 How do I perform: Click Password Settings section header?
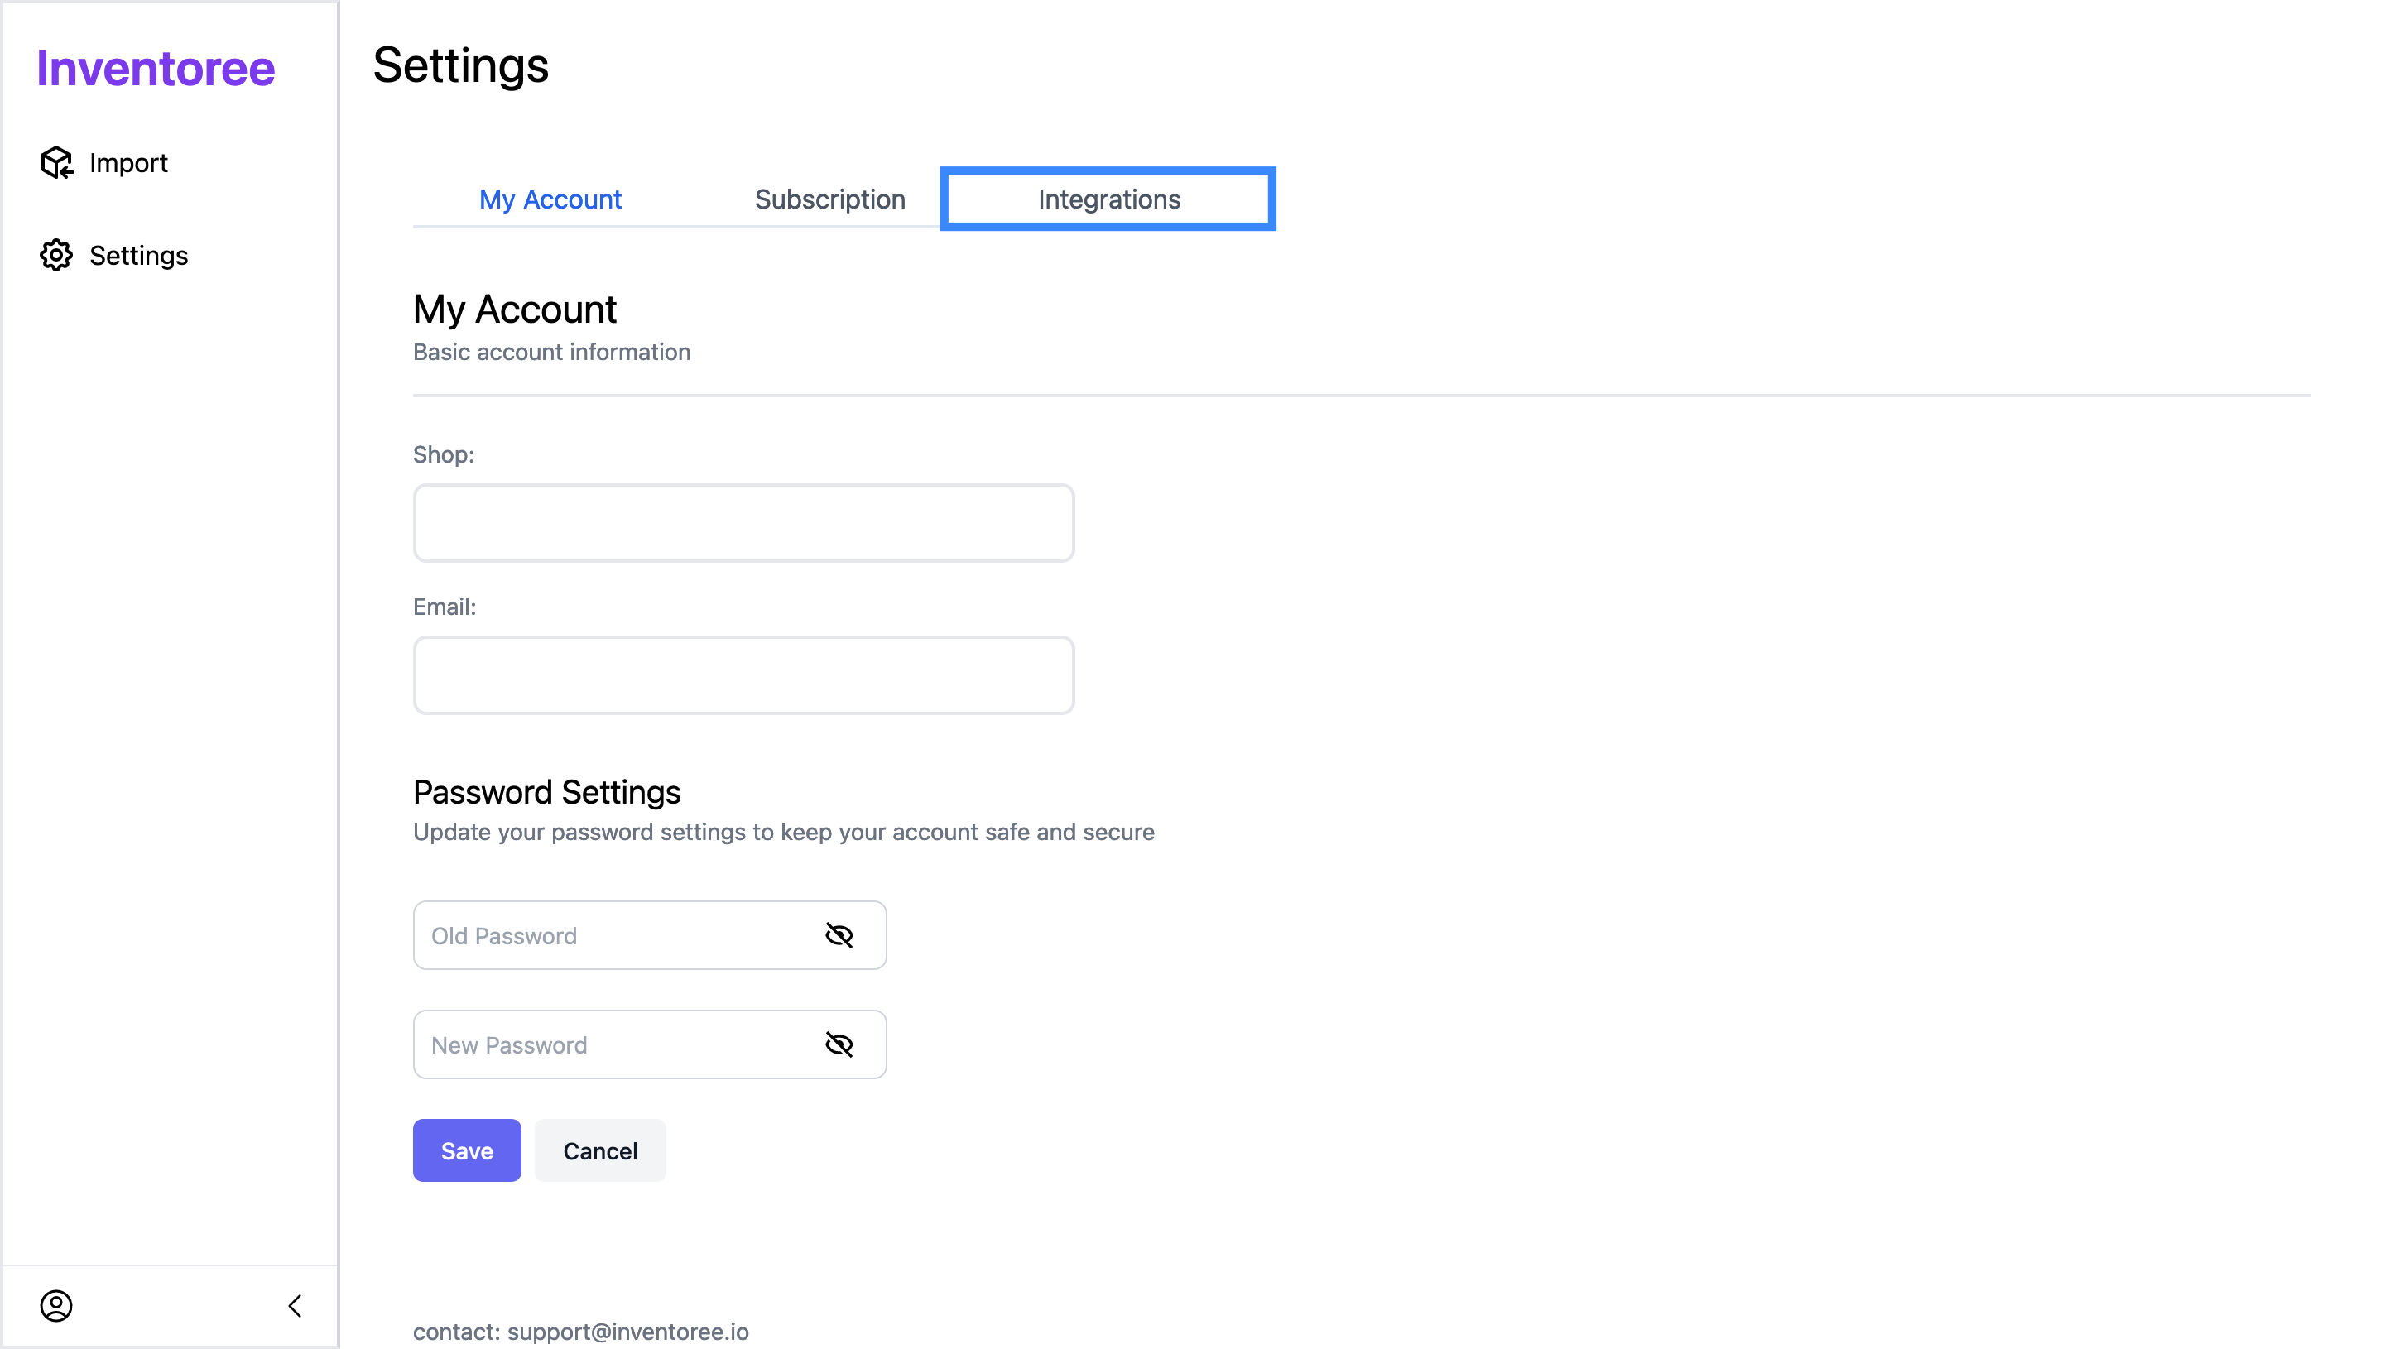point(547,790)
